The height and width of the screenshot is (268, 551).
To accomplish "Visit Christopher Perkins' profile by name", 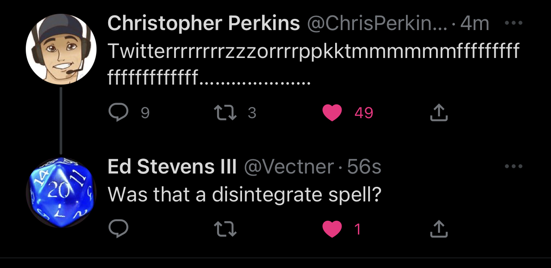I will (203, 24).
